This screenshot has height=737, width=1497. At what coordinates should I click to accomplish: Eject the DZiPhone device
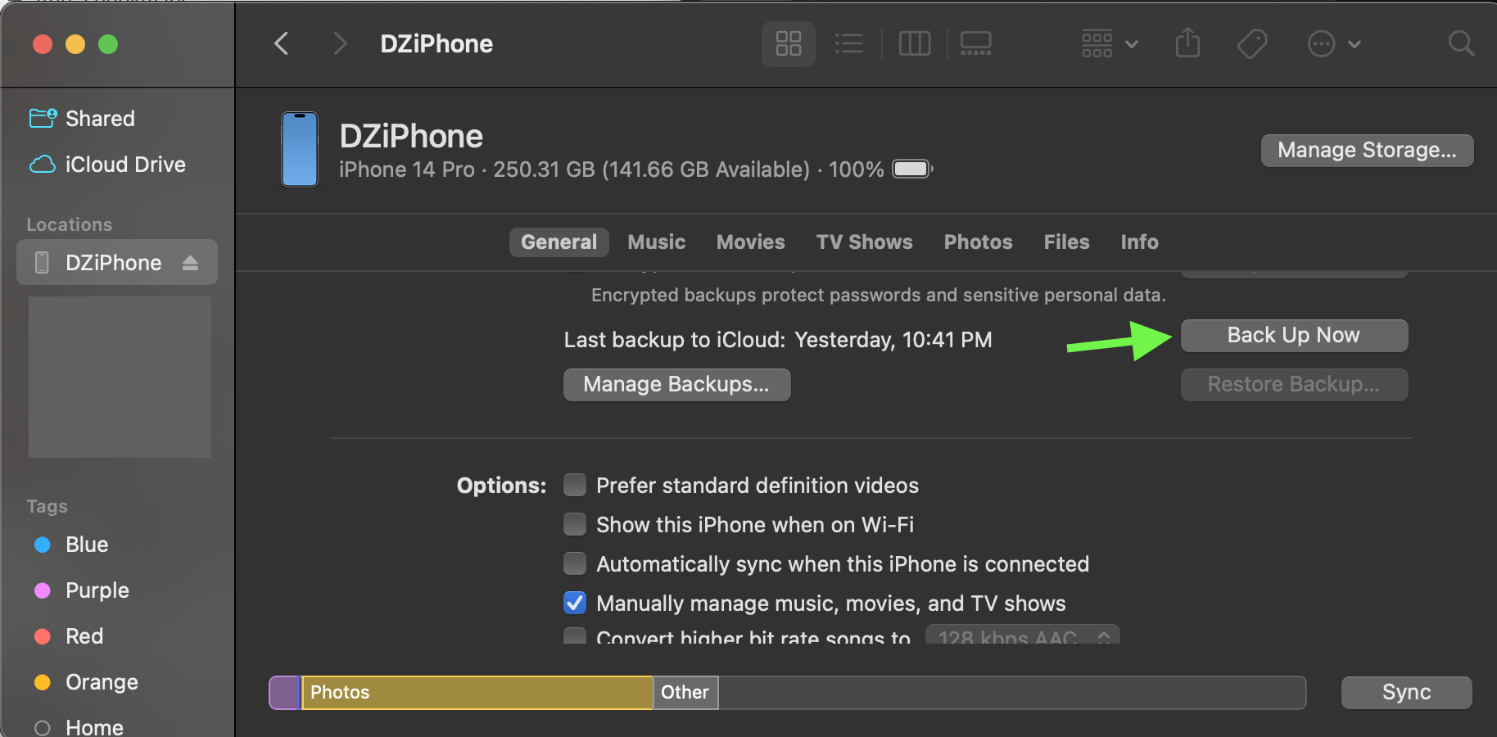pos(190,263)
